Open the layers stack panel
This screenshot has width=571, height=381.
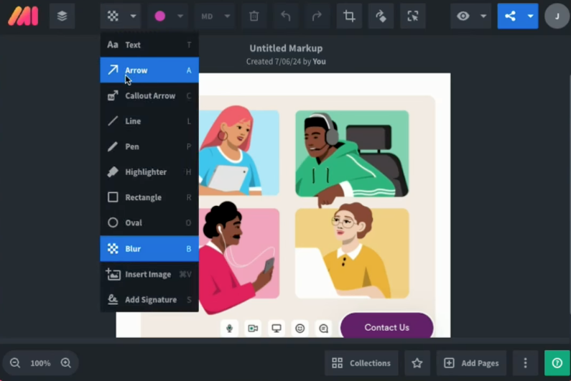coord(62,16)
